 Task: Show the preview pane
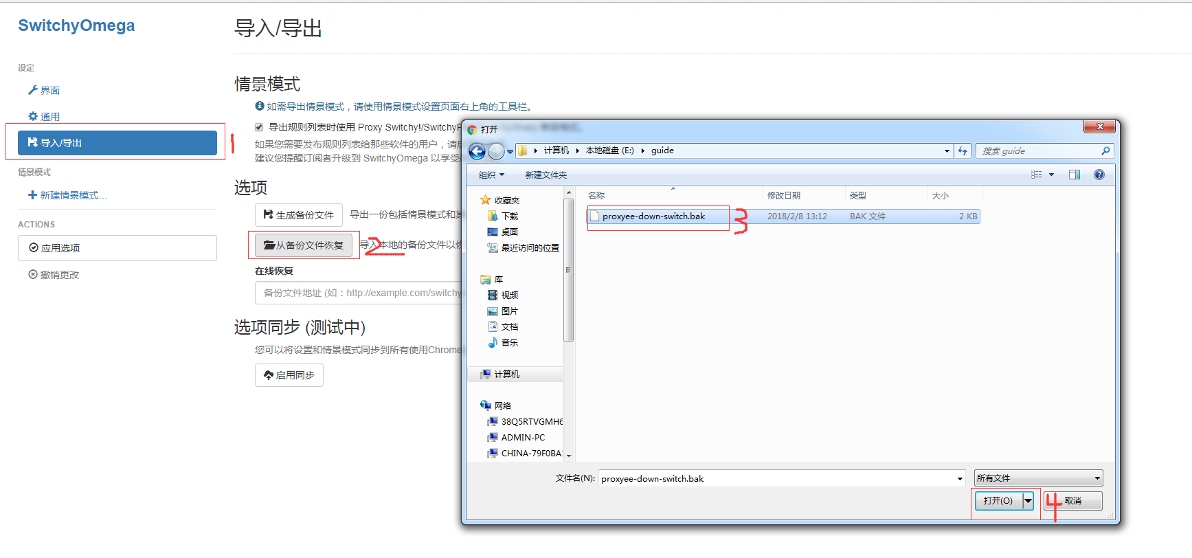[1075, 175]
